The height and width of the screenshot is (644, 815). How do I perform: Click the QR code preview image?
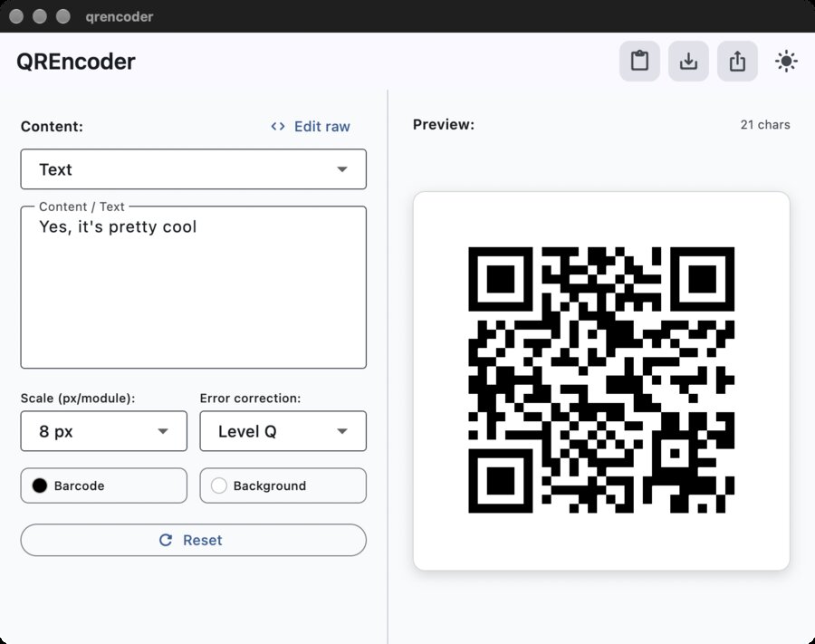pos(601,380)
